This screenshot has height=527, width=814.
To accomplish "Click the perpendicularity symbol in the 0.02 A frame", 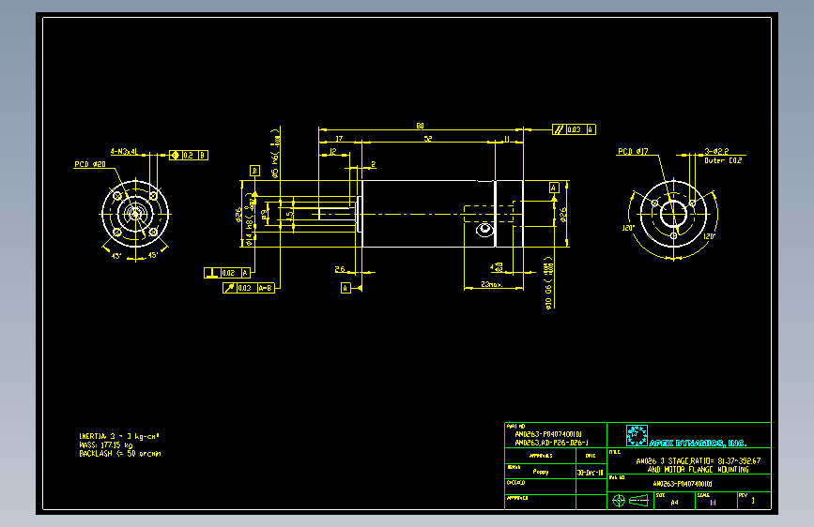I will coord(212,273).
